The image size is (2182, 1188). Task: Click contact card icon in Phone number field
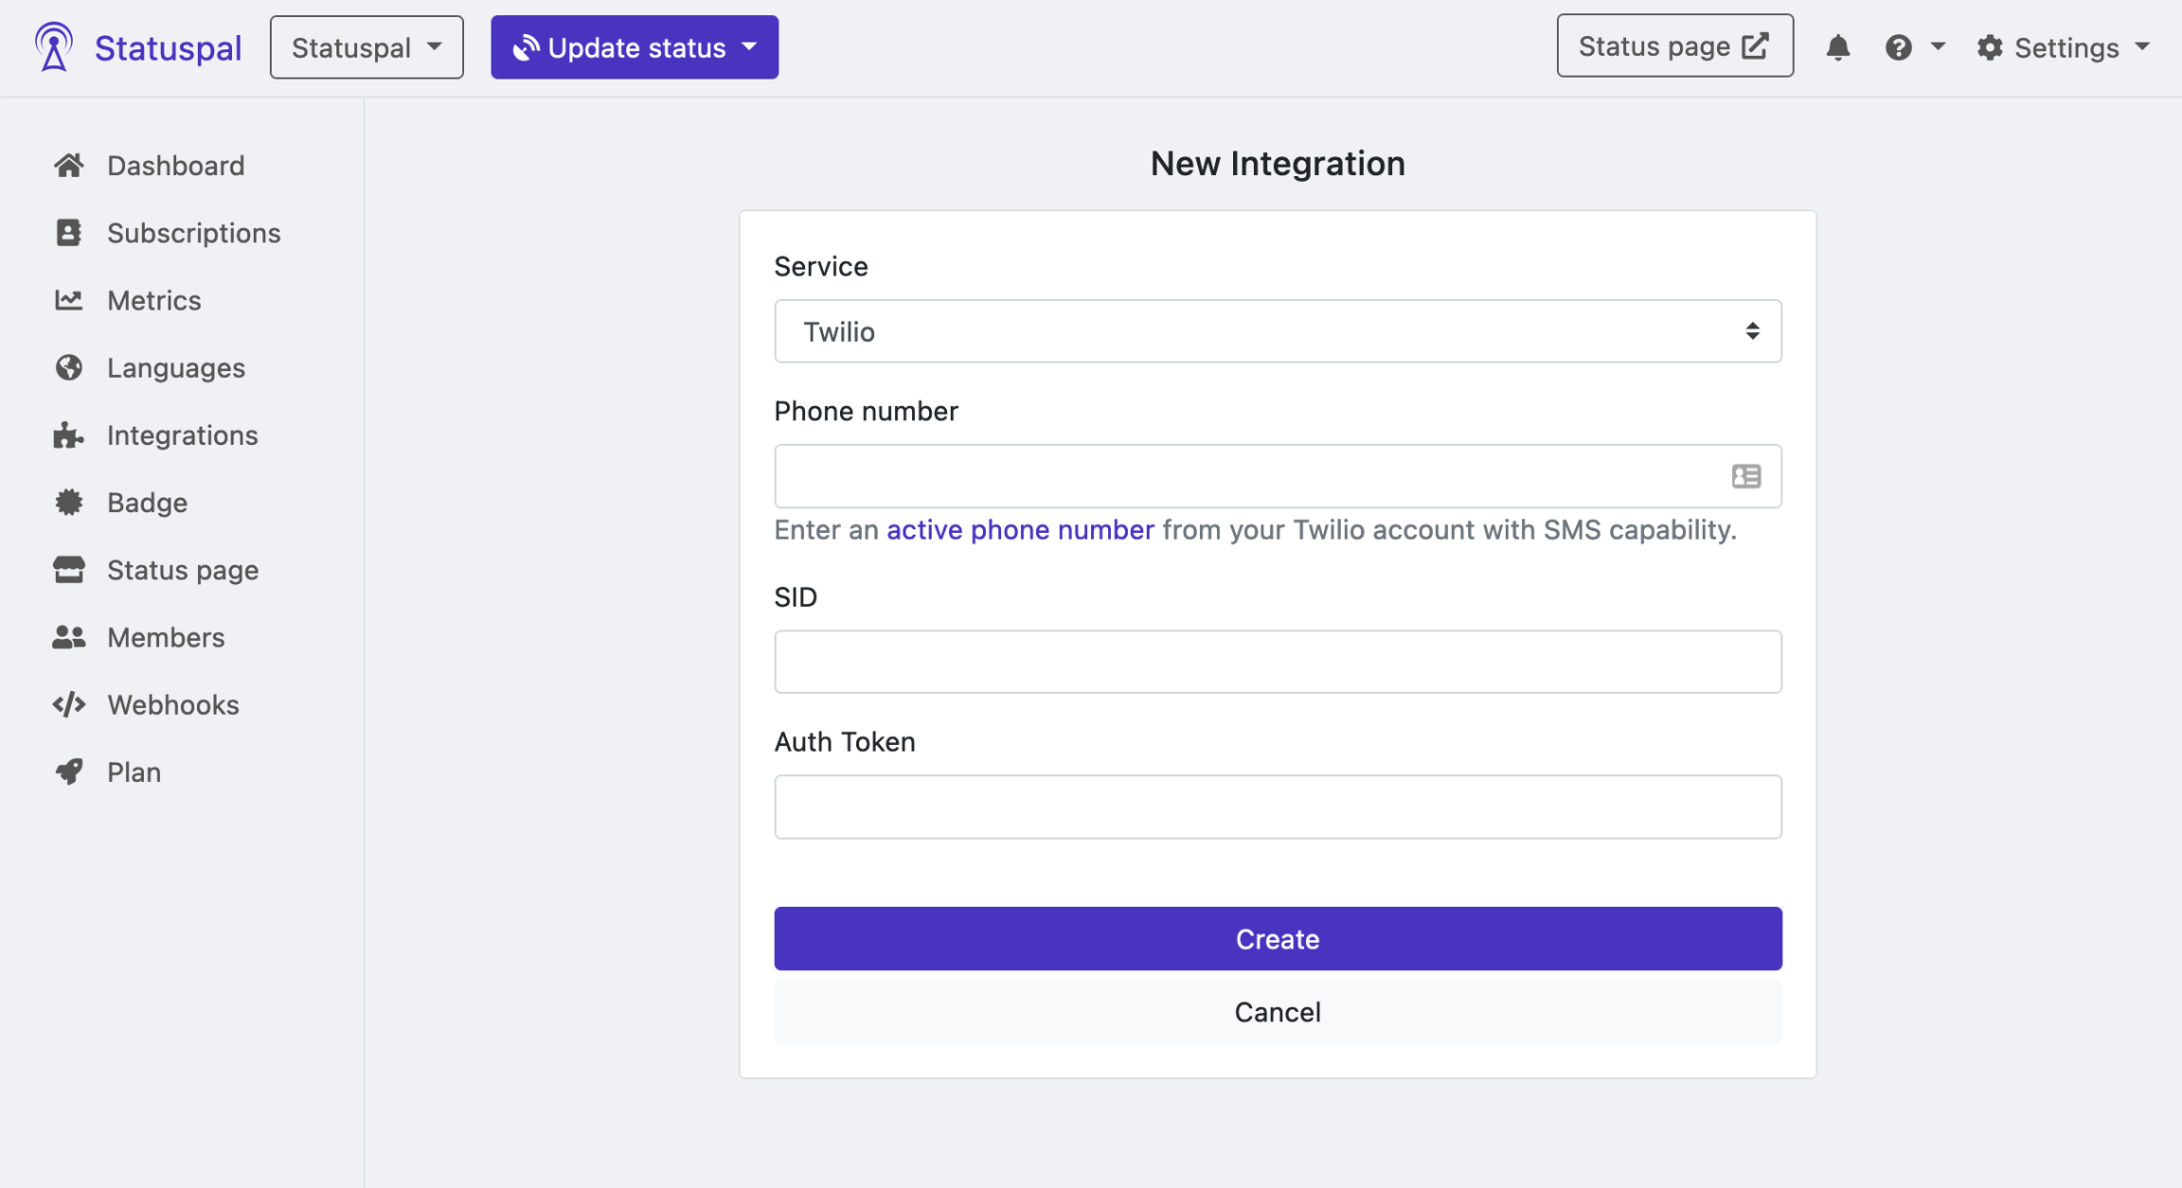coord(1745,476)
